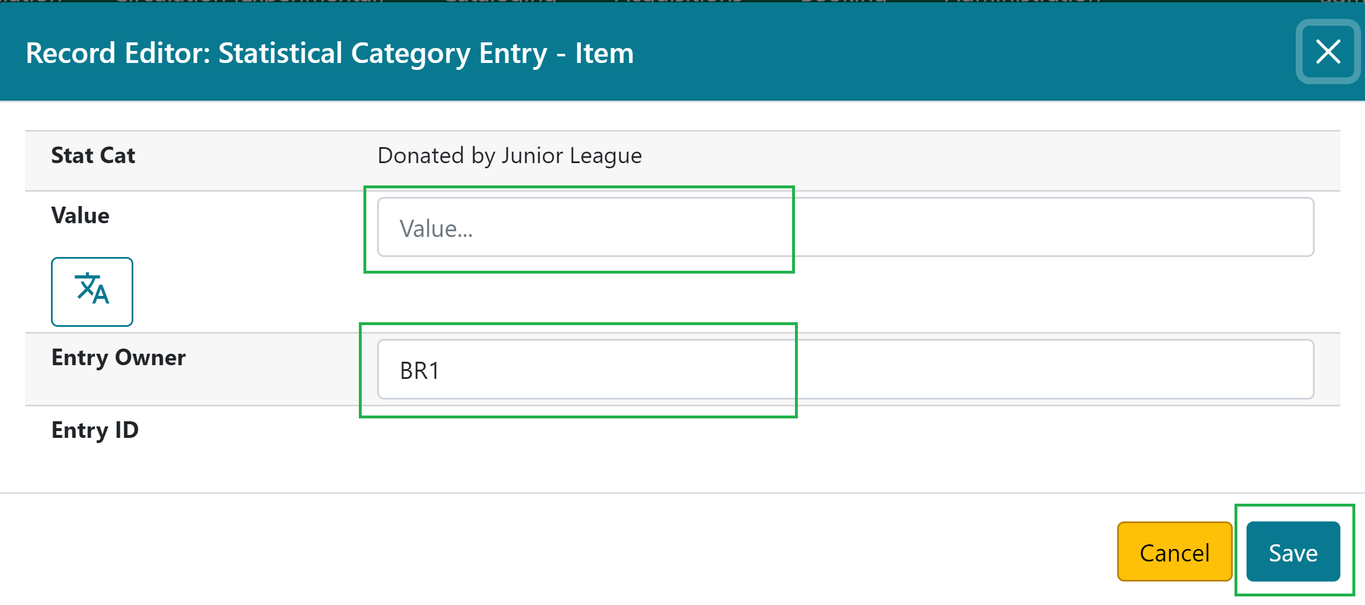Focus the Value text input
Viewport: 1365px width, 605px height.
click(845, 227)
